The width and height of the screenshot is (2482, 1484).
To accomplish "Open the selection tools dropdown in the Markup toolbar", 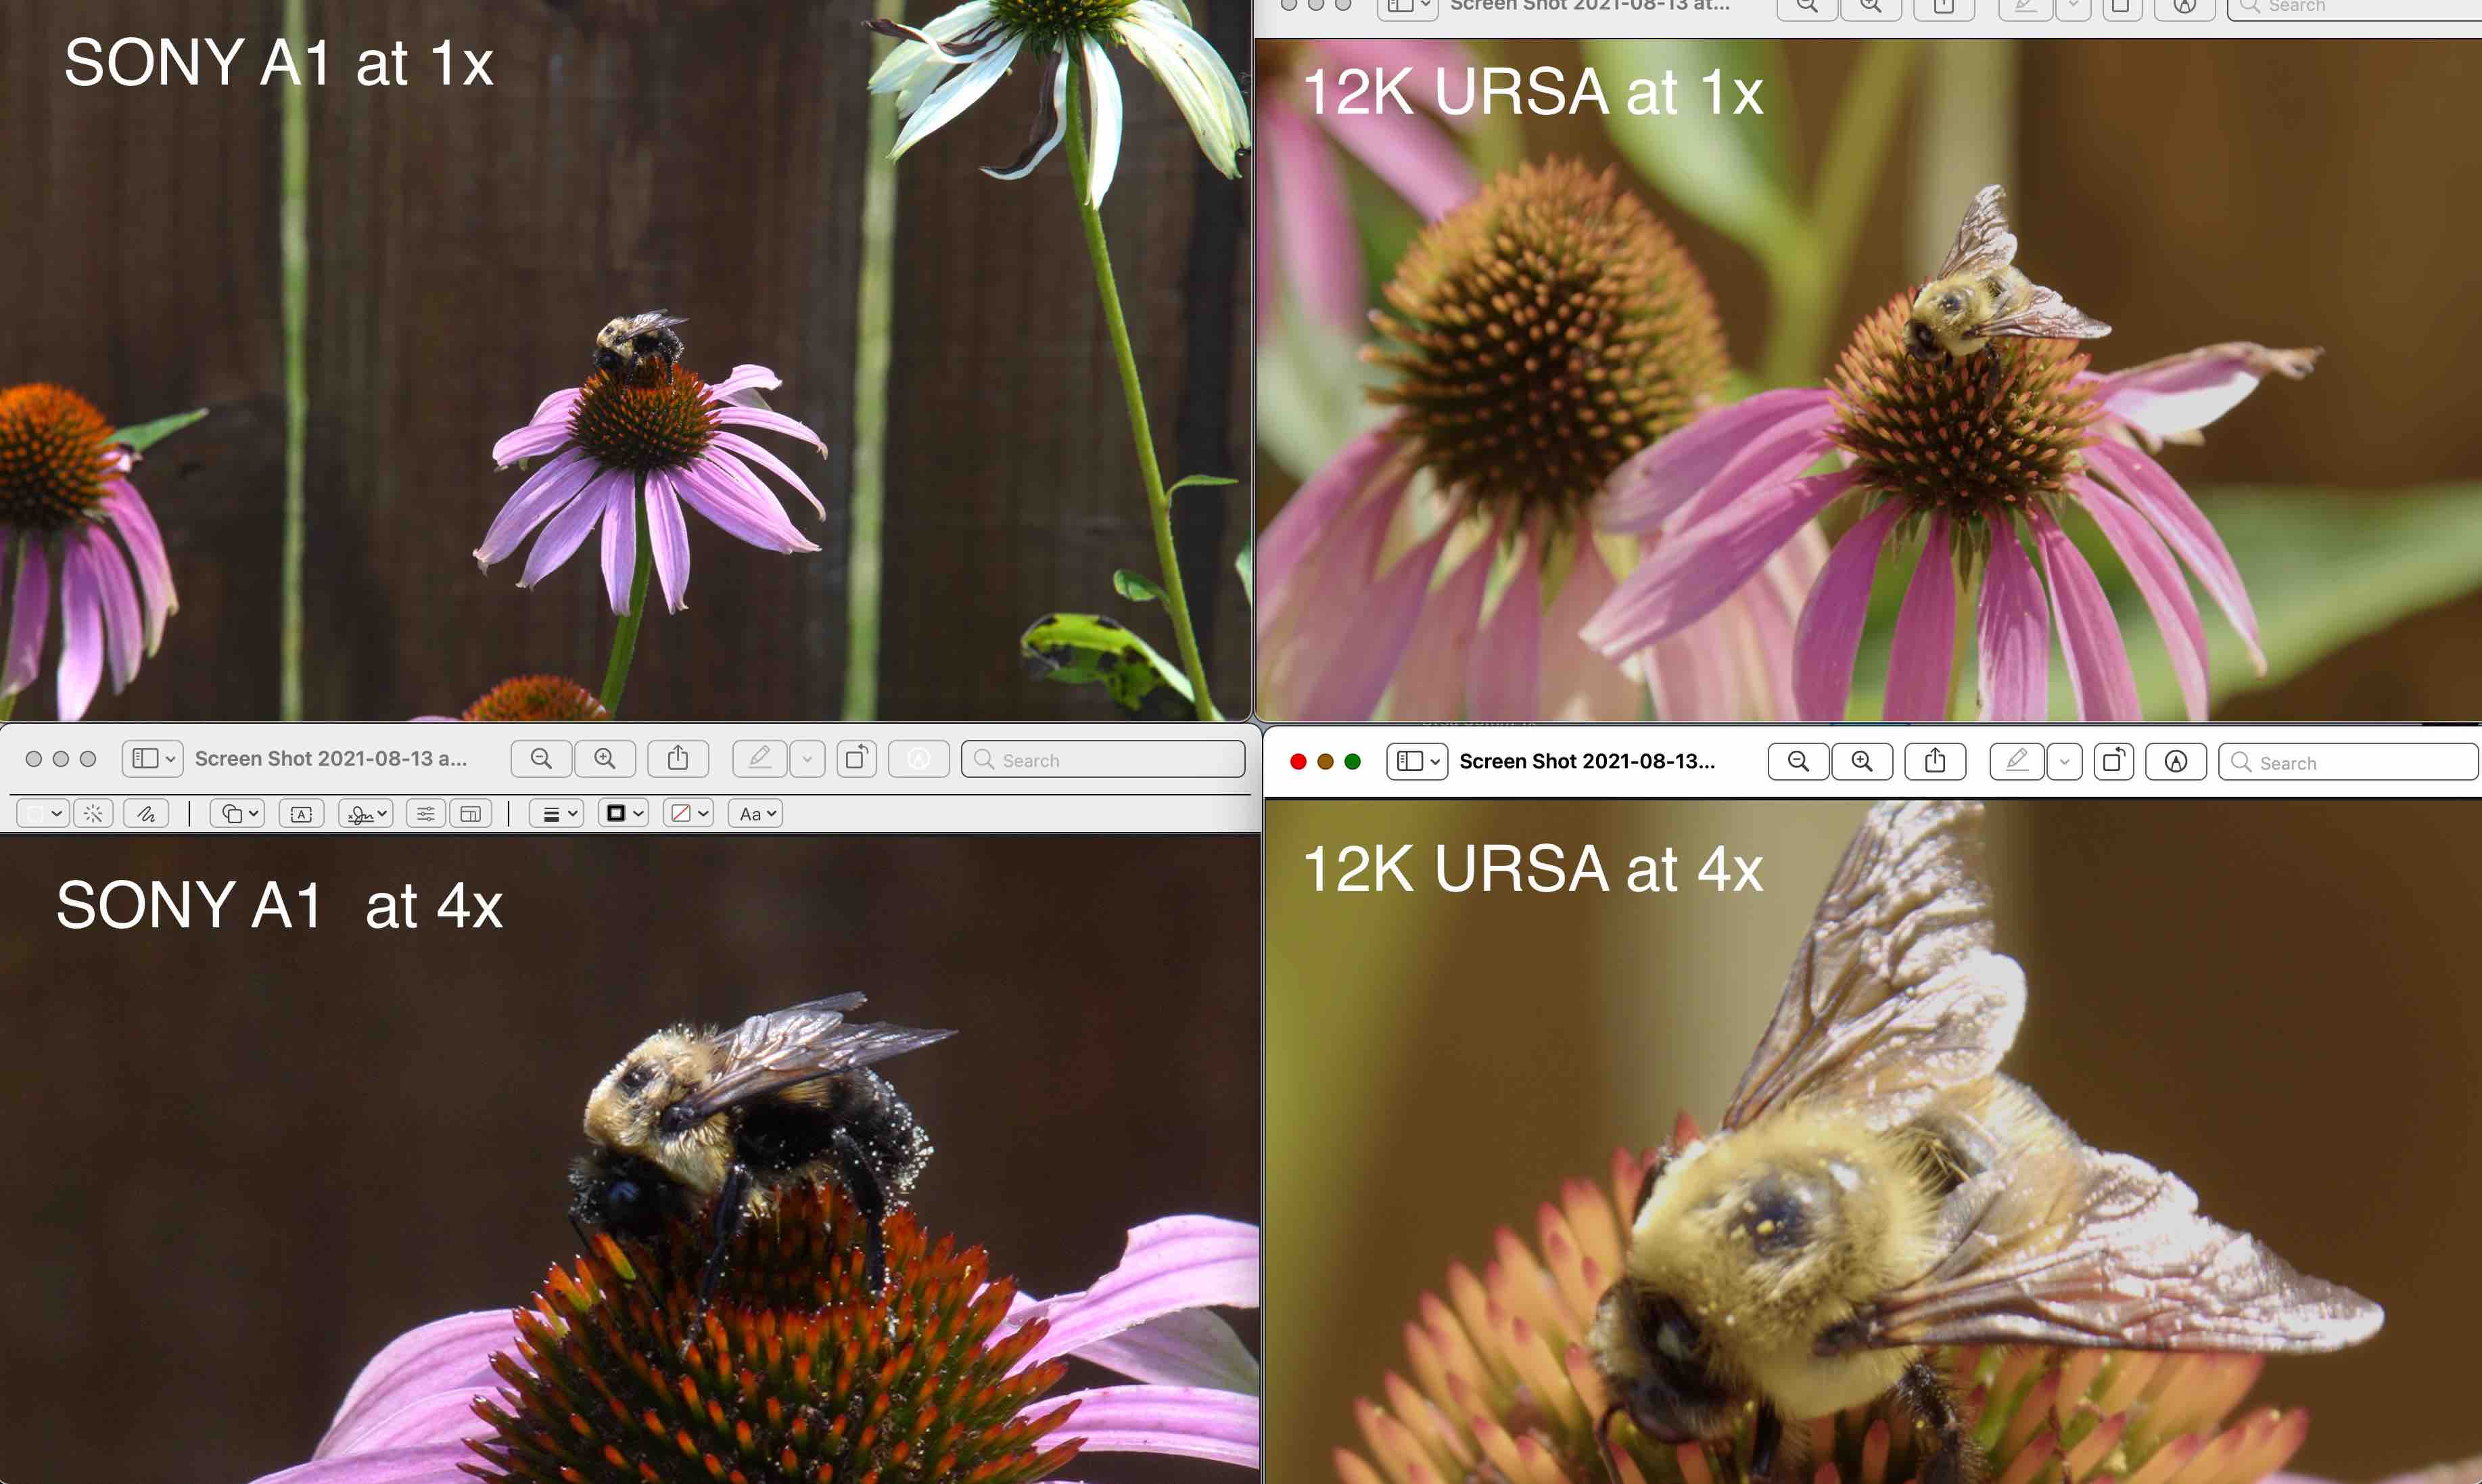I will click(43, 814).
